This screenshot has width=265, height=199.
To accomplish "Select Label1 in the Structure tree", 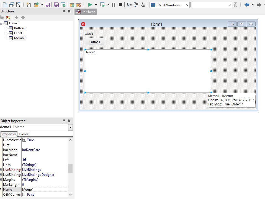I will 19,33.
